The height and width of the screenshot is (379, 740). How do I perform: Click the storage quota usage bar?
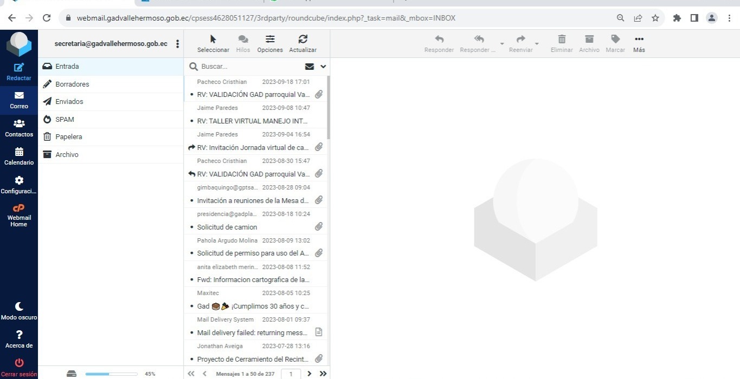point(111,374)
